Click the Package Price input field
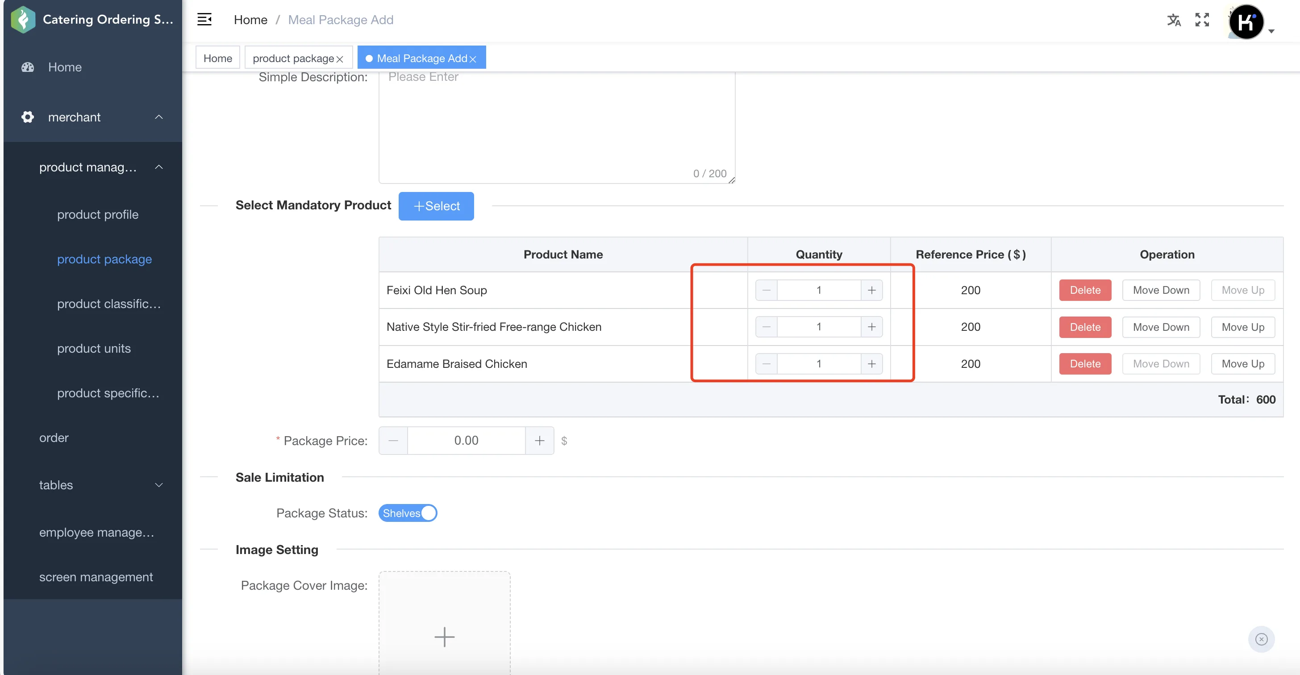This screenshot has width=1300, height=675. click(467, 441)
